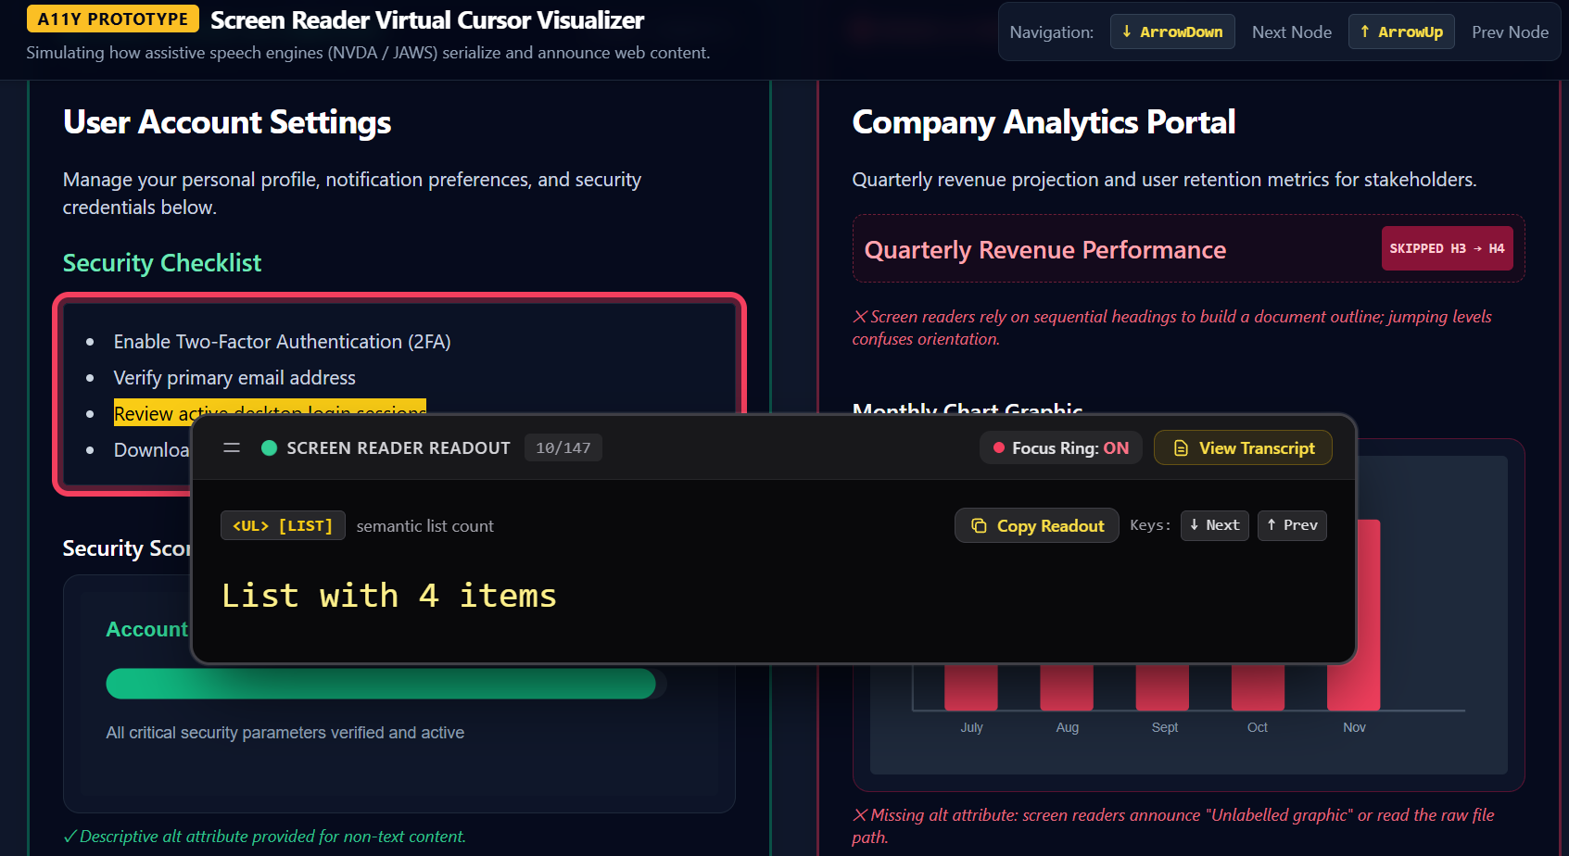
Task: Click the Security Checklist heading
Action: [x=162, y=263]
